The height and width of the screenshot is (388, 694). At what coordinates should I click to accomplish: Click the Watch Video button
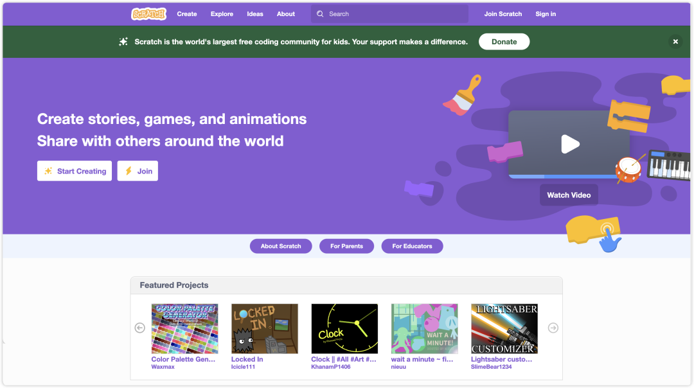tap(569, 195)
